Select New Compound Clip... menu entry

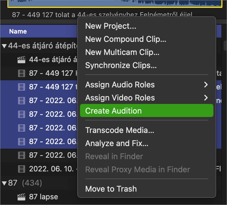pyautogui.click(x=126, y=39)
